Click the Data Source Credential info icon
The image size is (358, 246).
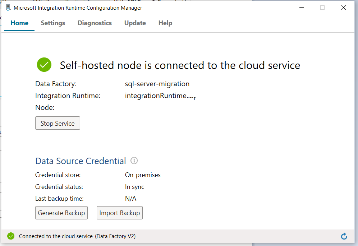[x=134, y=161]
